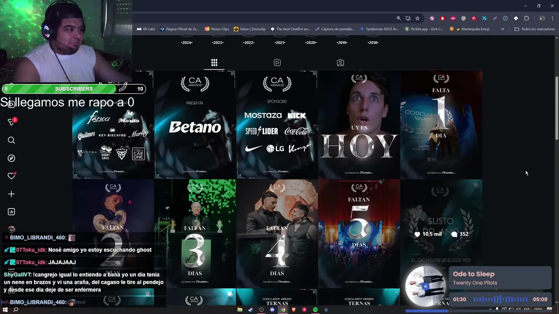Open the purple feather extension icon
The width and height of the screenshot is (559, 314).
coord(495,18)
